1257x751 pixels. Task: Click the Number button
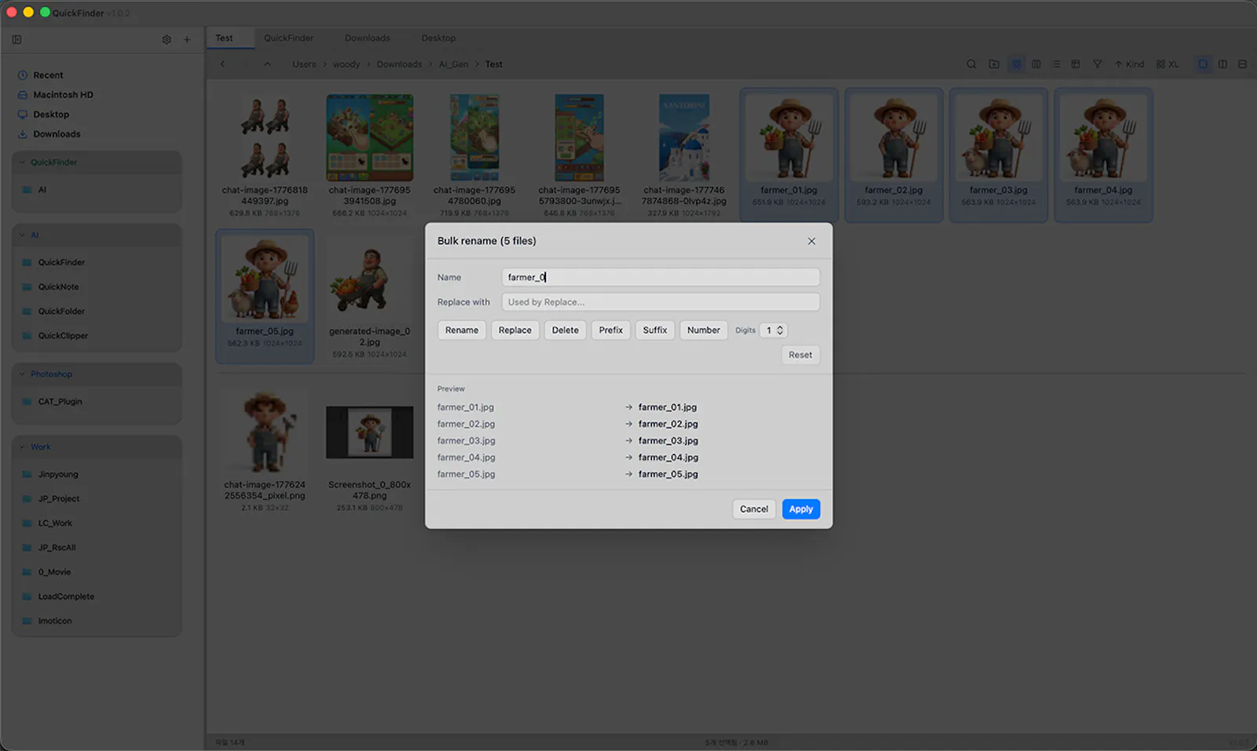coord(704,330)
